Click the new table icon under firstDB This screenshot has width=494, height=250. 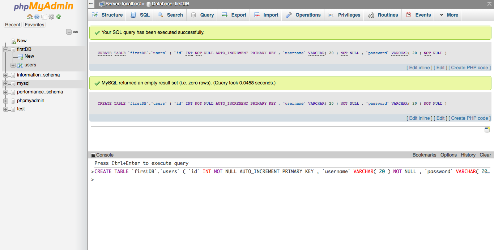tap(20, 57)
